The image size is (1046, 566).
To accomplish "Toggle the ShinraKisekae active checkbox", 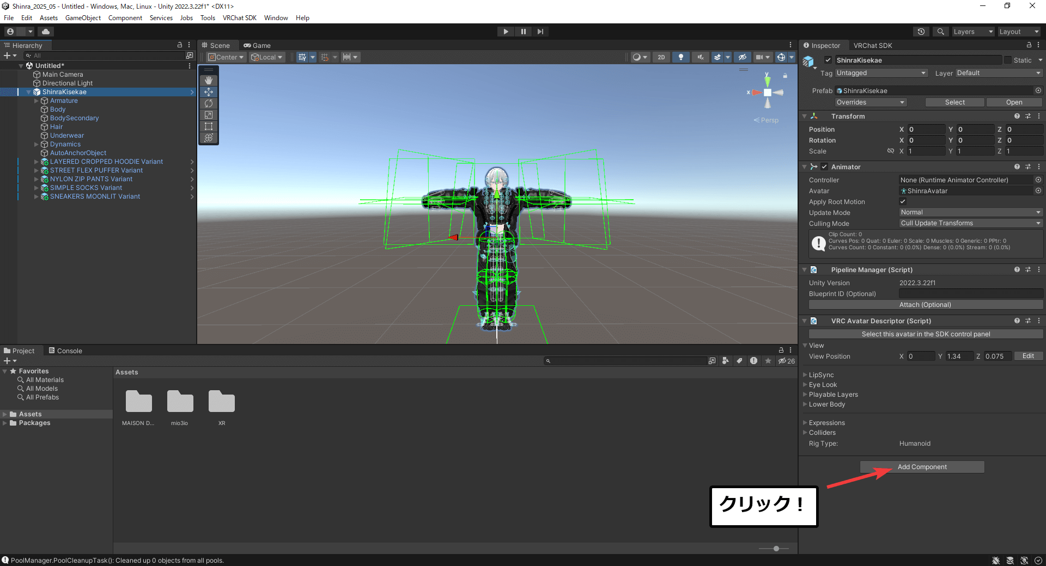I will tap(828, 60).
